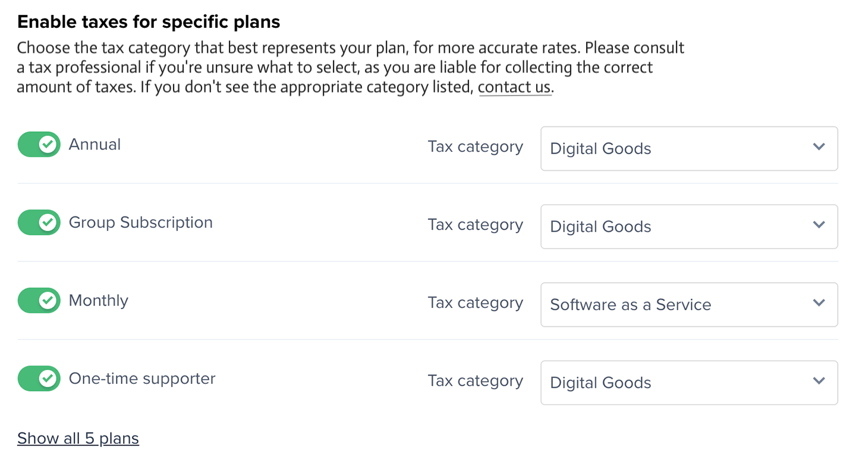
Task: Disable taxes for the Group Subscription plan
Action: click(39, 223)
